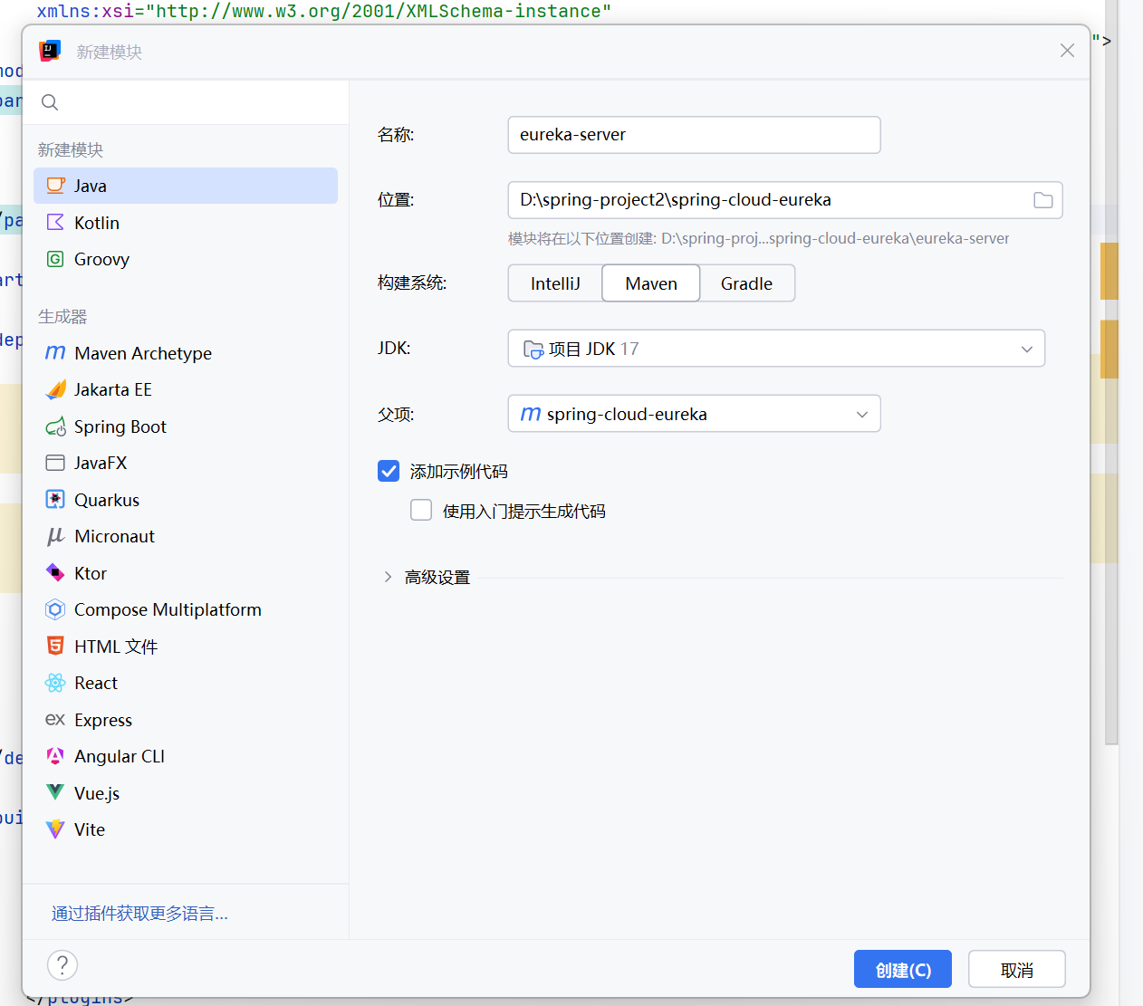Open help question mark icon
The width and height of the screenshot is (1143, 1006).
pos(62,965)
